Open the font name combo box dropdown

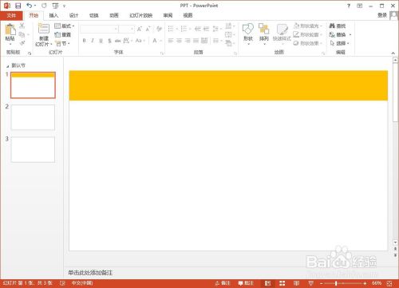click(116, 29)
